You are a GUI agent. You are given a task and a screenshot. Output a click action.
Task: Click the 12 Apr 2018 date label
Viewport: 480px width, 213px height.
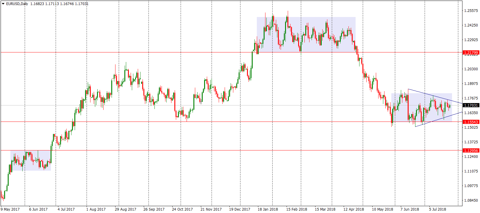[x=354, y=209]
